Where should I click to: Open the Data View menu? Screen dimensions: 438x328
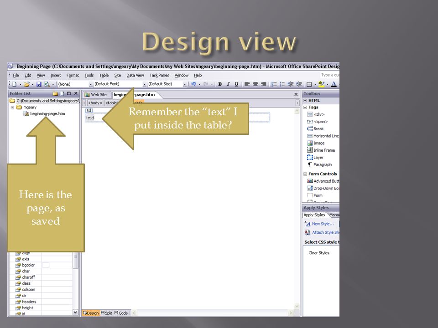(x=135, y=75)
